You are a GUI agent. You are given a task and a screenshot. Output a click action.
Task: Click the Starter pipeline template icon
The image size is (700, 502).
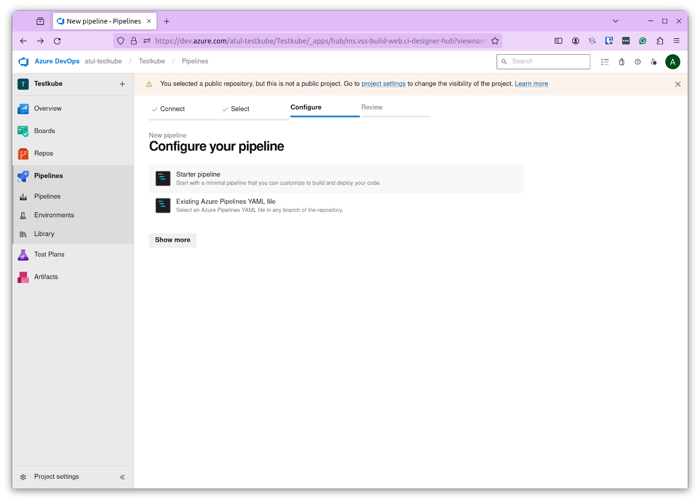pos(163,179)
